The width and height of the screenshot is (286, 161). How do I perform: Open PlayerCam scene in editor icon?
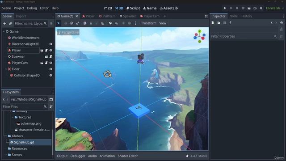pos(42,63)
